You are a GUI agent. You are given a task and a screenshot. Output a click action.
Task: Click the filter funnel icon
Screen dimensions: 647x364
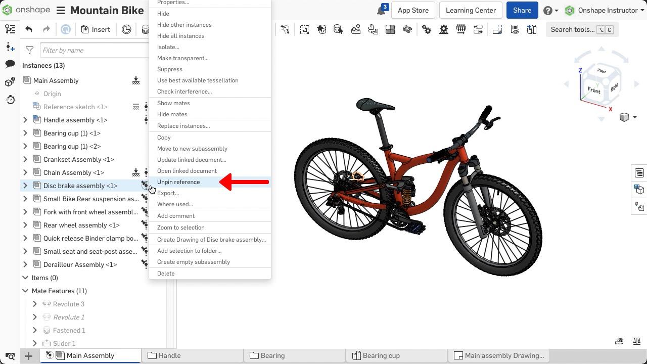click(29, 50)
